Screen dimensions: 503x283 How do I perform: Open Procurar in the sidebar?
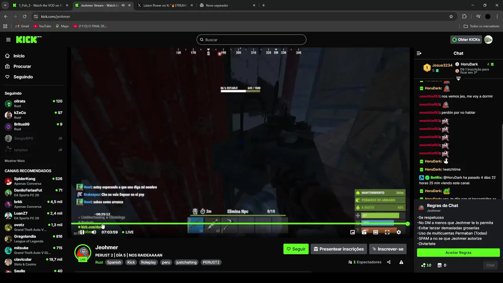(22, 66)
